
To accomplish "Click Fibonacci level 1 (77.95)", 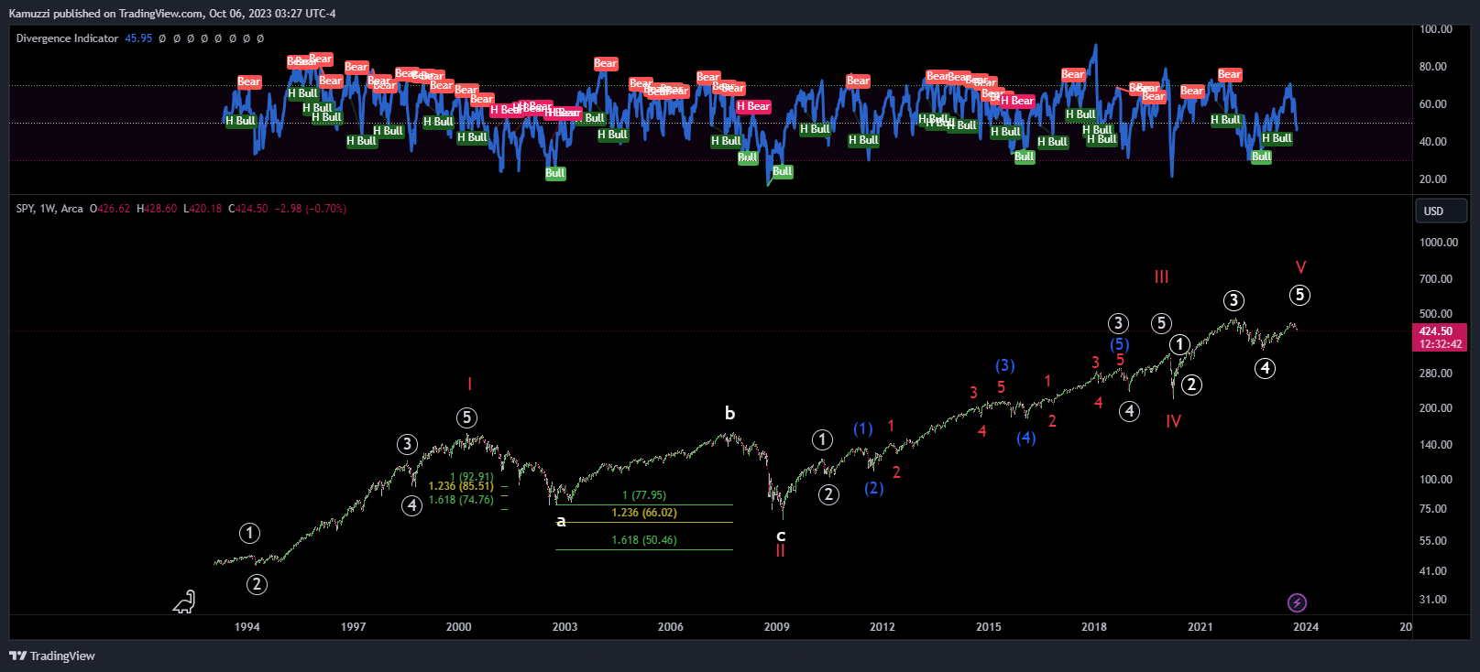I will coord(644,495).
